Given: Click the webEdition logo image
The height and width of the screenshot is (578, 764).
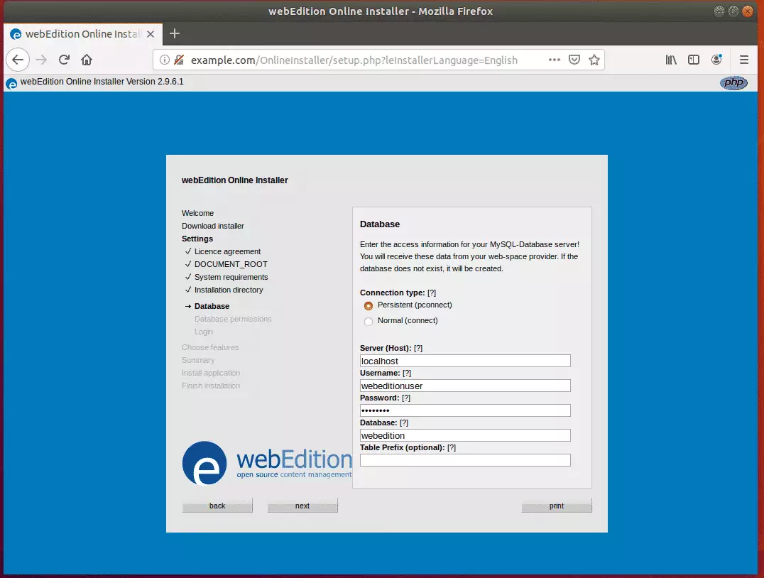Looking at the screenshot, I should (267, 463).
